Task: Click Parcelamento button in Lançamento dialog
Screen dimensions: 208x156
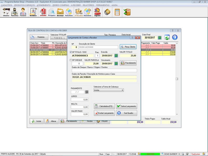Action: (128, 63)
